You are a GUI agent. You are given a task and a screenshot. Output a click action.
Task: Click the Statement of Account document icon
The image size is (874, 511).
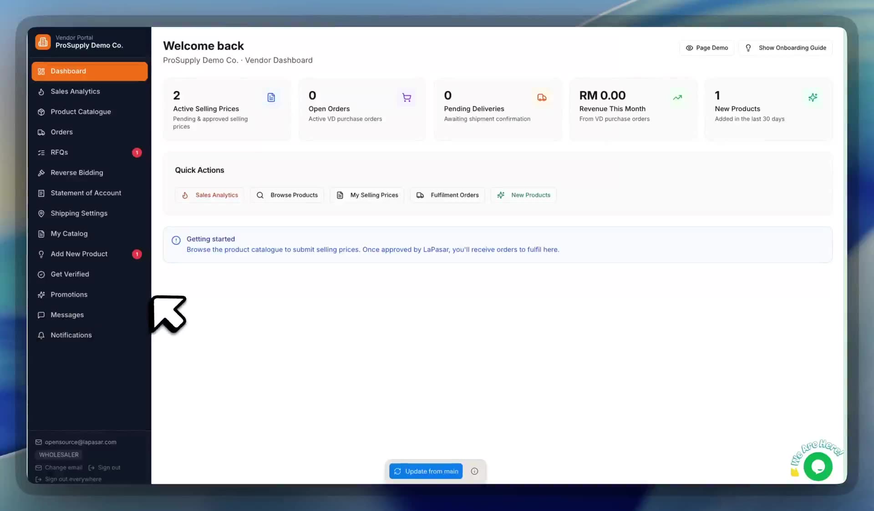click(41, 193)
